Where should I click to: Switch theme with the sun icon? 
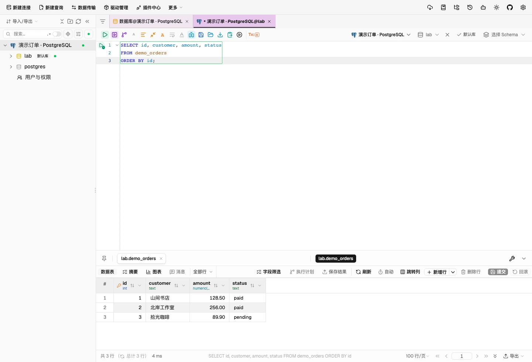(x=497, y=7)
